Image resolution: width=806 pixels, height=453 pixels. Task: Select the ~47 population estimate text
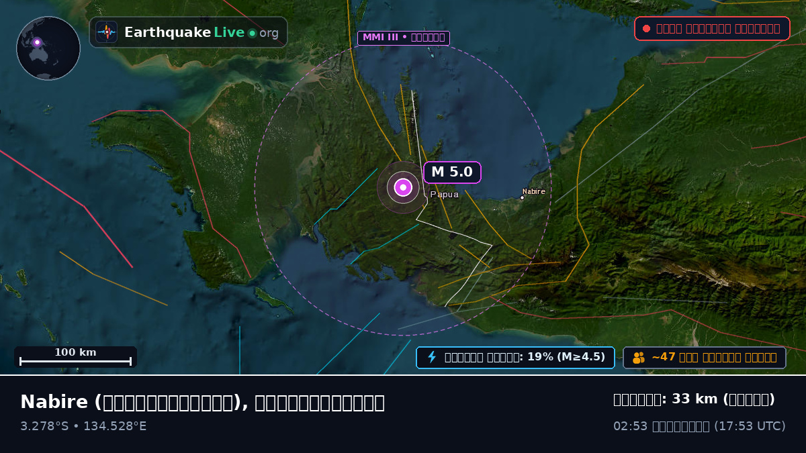click(714, 357)
